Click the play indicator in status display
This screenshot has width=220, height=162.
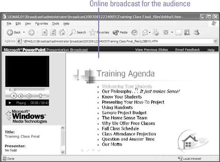tap(10, 103)
